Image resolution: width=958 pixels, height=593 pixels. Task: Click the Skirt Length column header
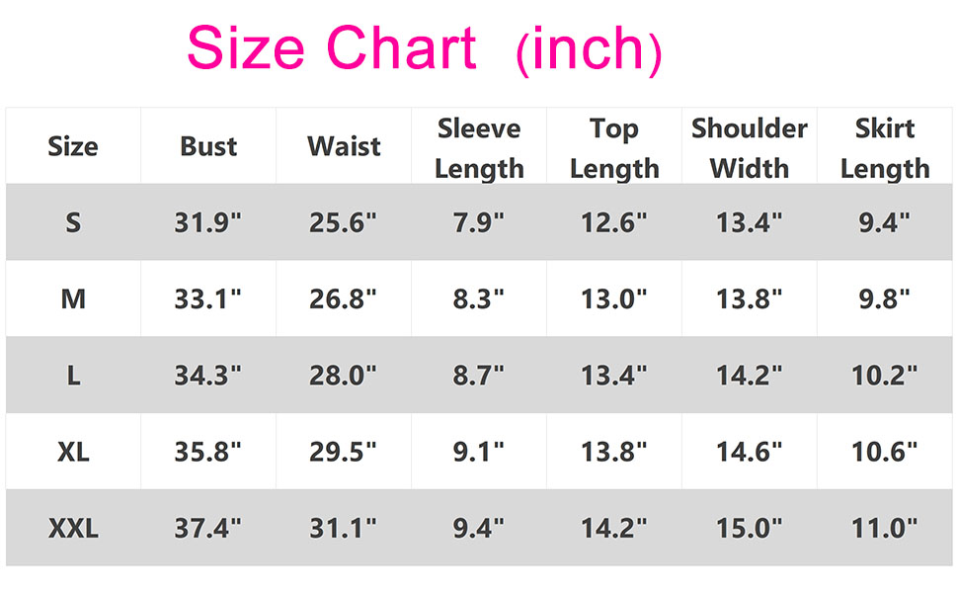pyautogui.click(x=885, y=148)
